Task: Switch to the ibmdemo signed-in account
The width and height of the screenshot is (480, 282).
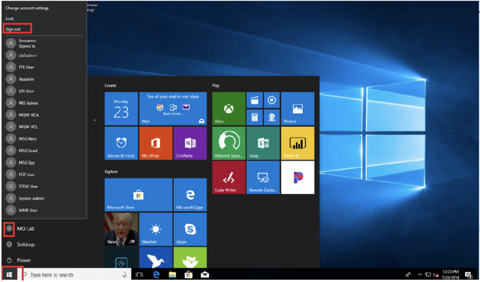Action: 44,44
